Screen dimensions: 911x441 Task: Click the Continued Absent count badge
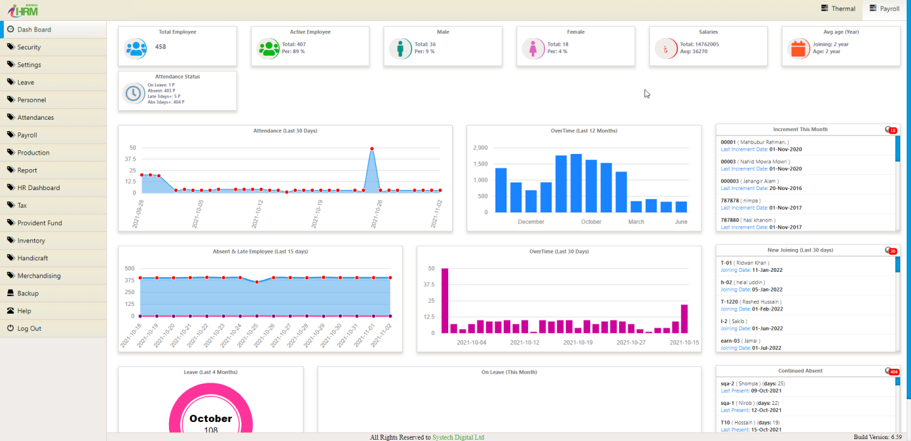[893, 371]
